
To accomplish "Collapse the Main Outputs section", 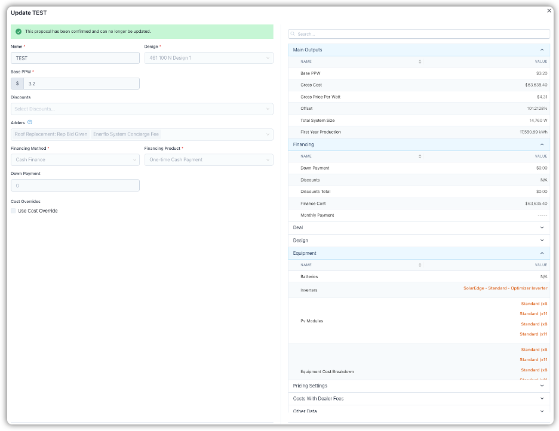I will [542, 50].
